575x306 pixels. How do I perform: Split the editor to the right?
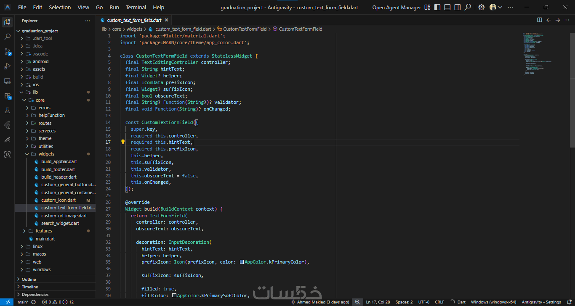[x=540, y=20]
